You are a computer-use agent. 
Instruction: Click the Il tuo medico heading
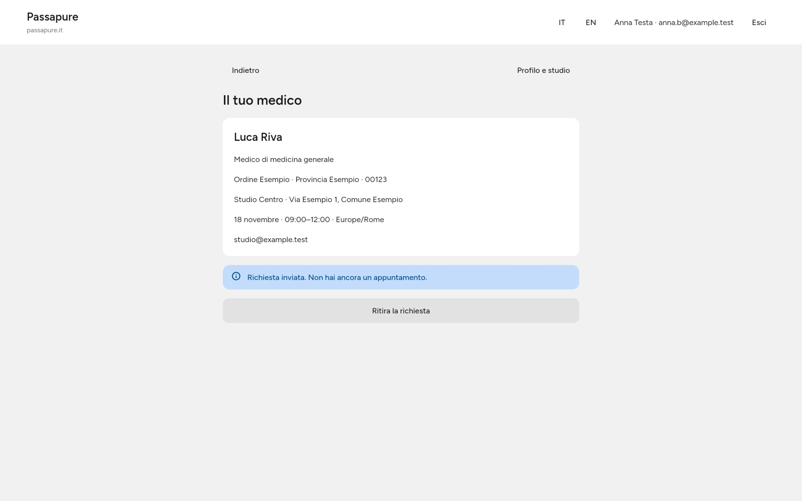262,100
